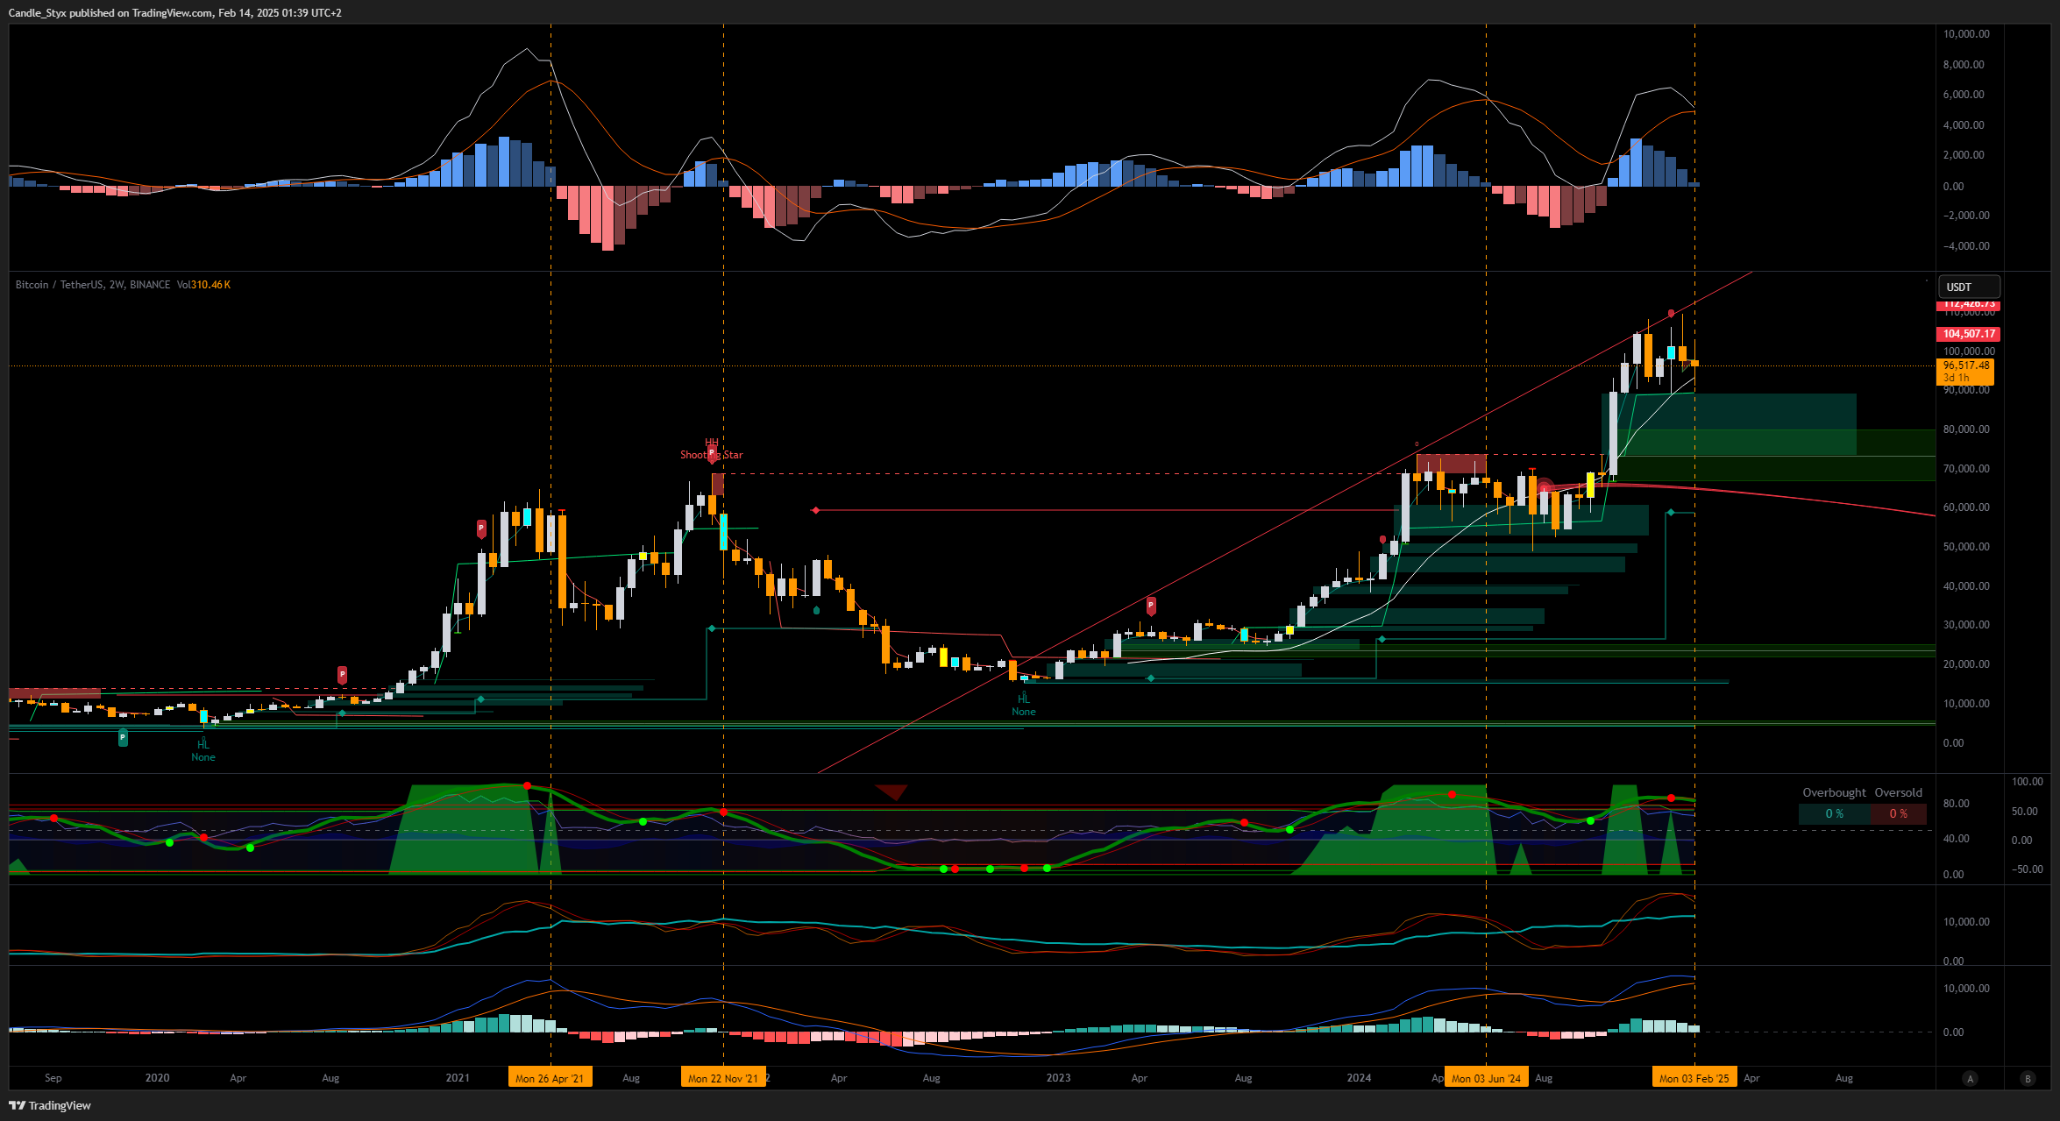This screenshot has height=1121, width=2060.
Task: Click the A auto-scale button
Action: (1970, 1079)
